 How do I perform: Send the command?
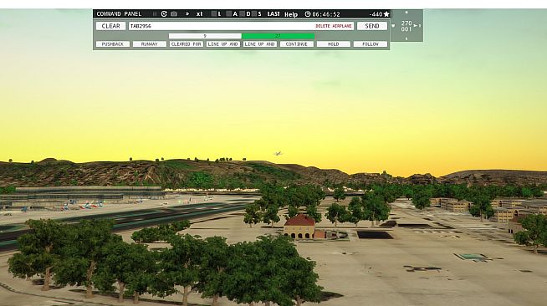(372, 26)
